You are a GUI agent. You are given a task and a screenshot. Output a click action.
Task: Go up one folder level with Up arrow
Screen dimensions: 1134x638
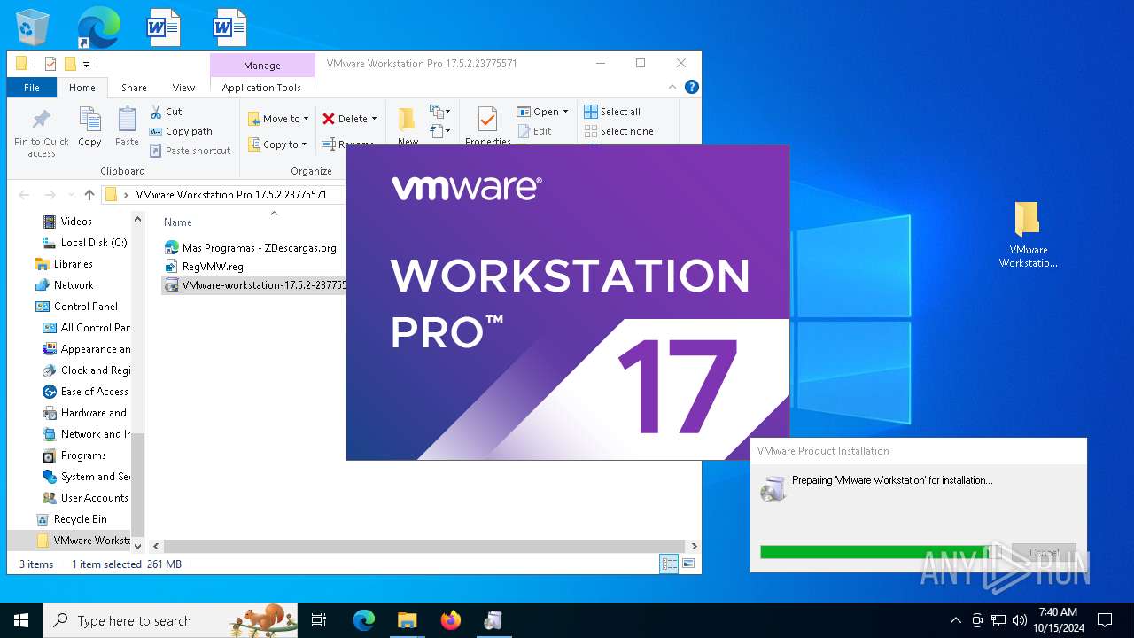click(x=89, y=195)
